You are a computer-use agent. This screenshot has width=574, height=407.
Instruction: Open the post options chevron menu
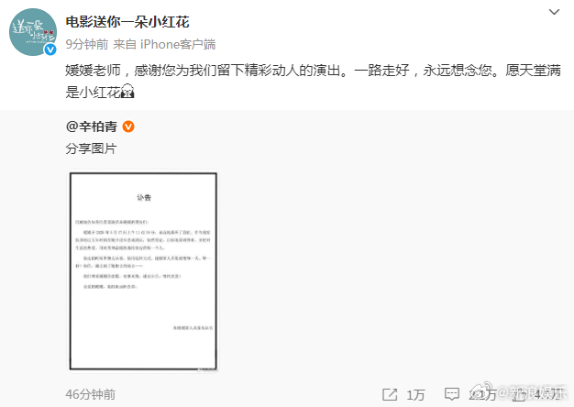554,12
